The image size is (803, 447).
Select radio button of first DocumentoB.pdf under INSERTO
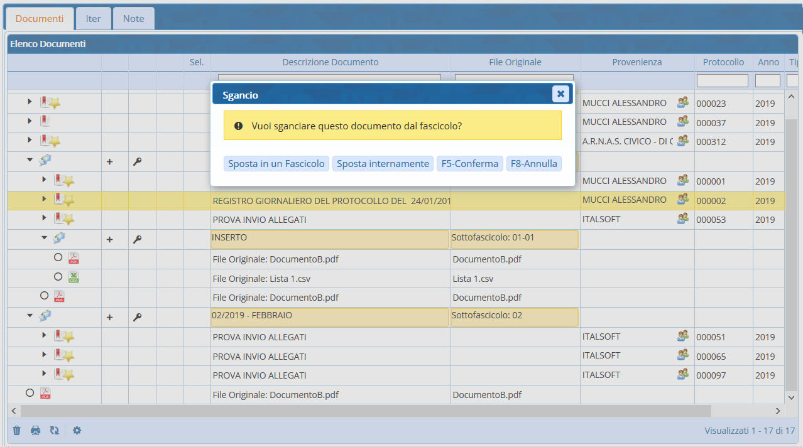(58, 257)
